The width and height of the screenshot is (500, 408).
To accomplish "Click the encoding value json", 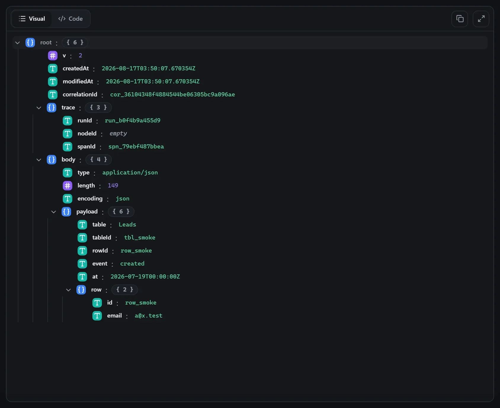I will coord(122,199).
